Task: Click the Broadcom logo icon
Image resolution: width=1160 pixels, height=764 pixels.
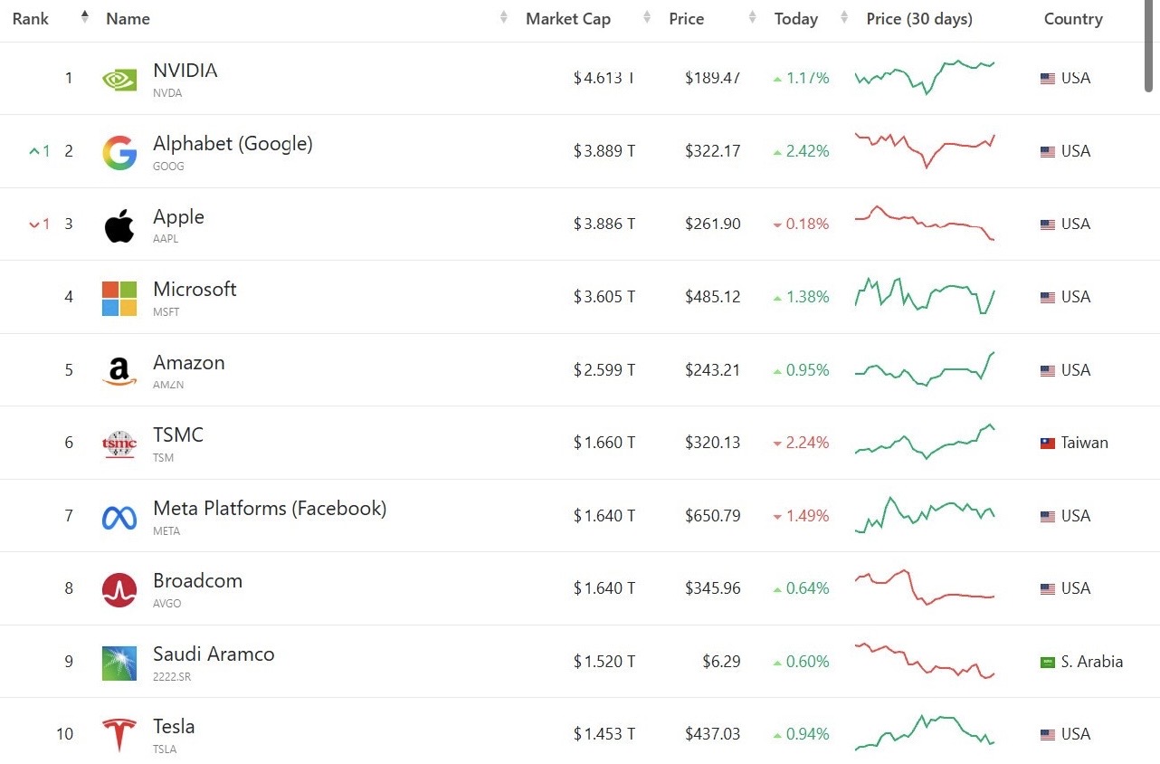Action: click(x=119, y=590)
